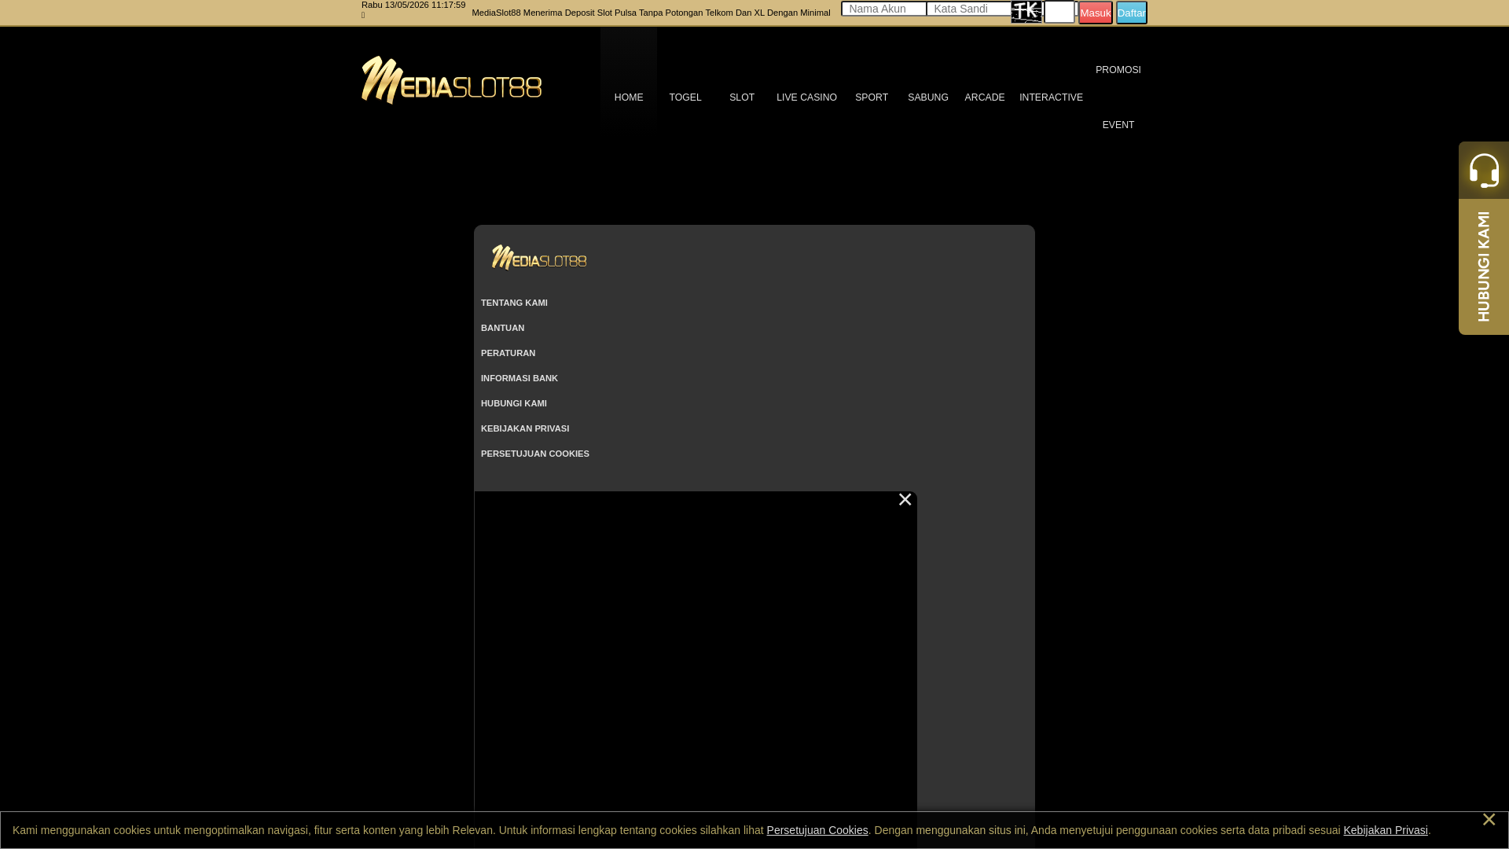Dismiss the cookies notice
The height and width of the screenshot is (849, 1509).
[1489, 820]
